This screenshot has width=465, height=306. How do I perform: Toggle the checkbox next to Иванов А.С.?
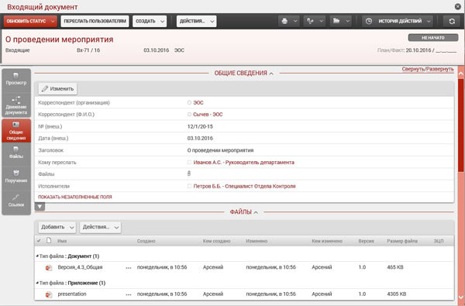[189, 163]
